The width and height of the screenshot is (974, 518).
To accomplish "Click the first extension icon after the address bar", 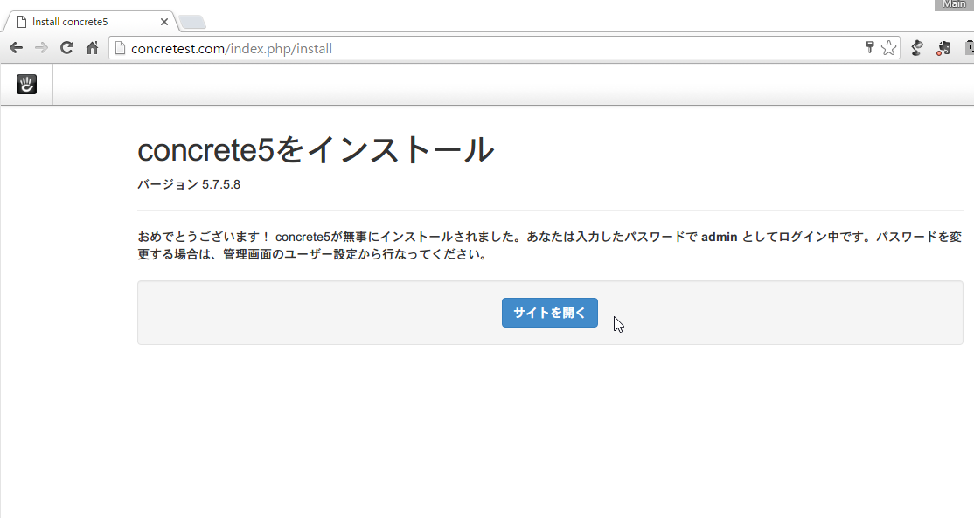I will pos(917,48).
